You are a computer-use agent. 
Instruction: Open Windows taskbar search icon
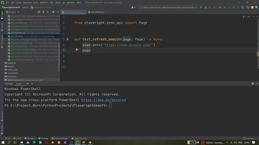[x=9, y=142]
